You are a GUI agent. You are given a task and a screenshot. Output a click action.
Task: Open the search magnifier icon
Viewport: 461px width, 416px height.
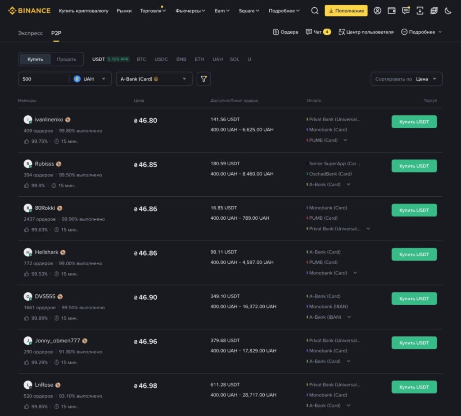click(315, 11)
